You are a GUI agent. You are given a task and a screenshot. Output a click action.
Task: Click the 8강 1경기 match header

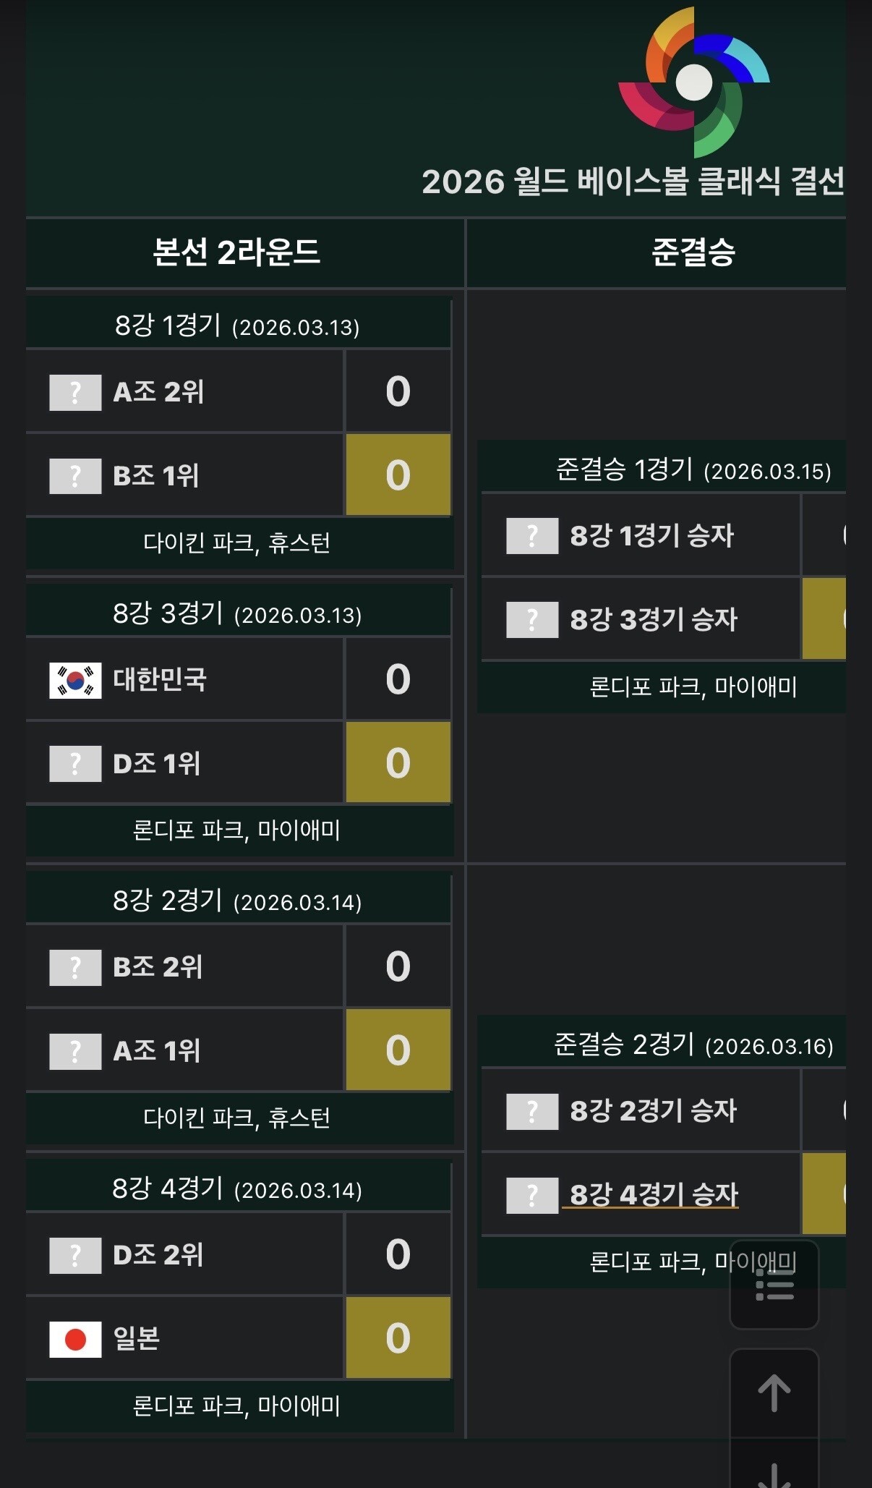coord(237,326)
